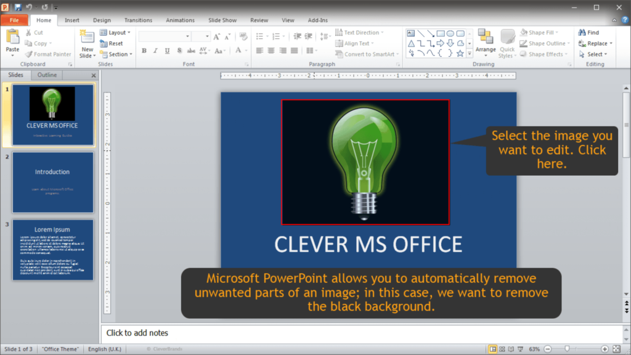Open the Shape Outline dropdown
The width and height of the screenshot is (631, 355).
pos(545,44)
